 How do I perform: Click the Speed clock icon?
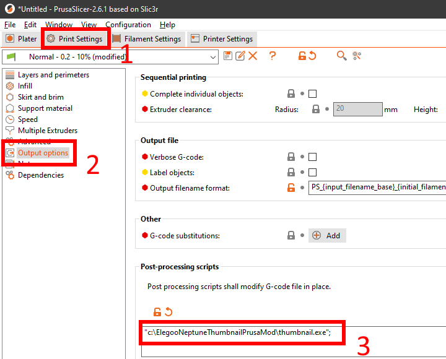[10, 119]
